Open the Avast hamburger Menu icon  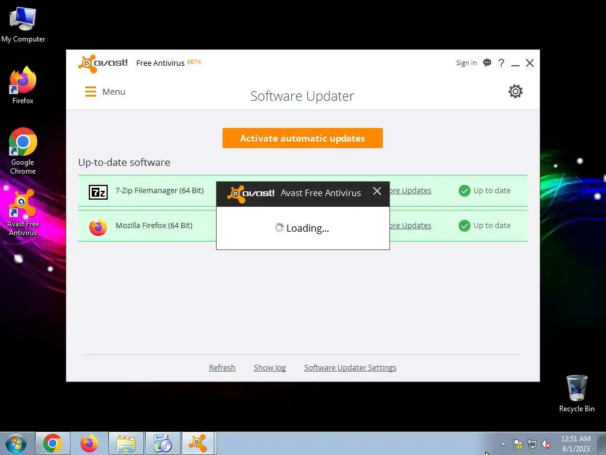(x=91, y=92)
